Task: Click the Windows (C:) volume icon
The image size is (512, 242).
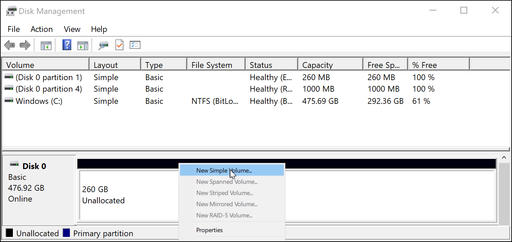Action: (9, 100)
